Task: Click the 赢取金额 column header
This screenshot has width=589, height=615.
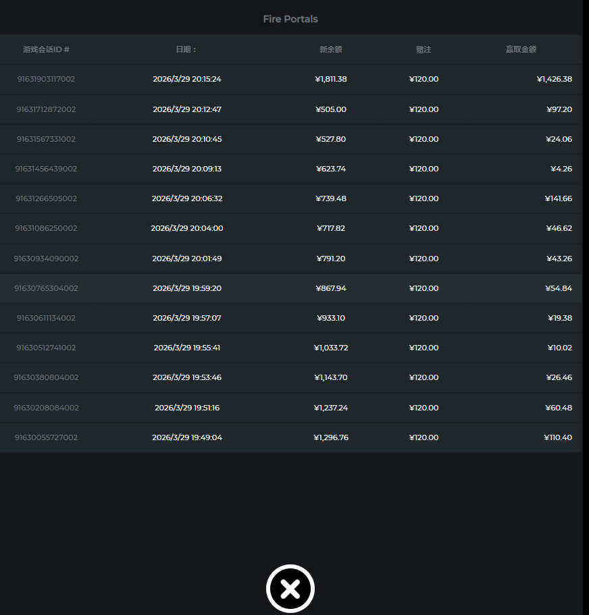Action: click(521, 49)
